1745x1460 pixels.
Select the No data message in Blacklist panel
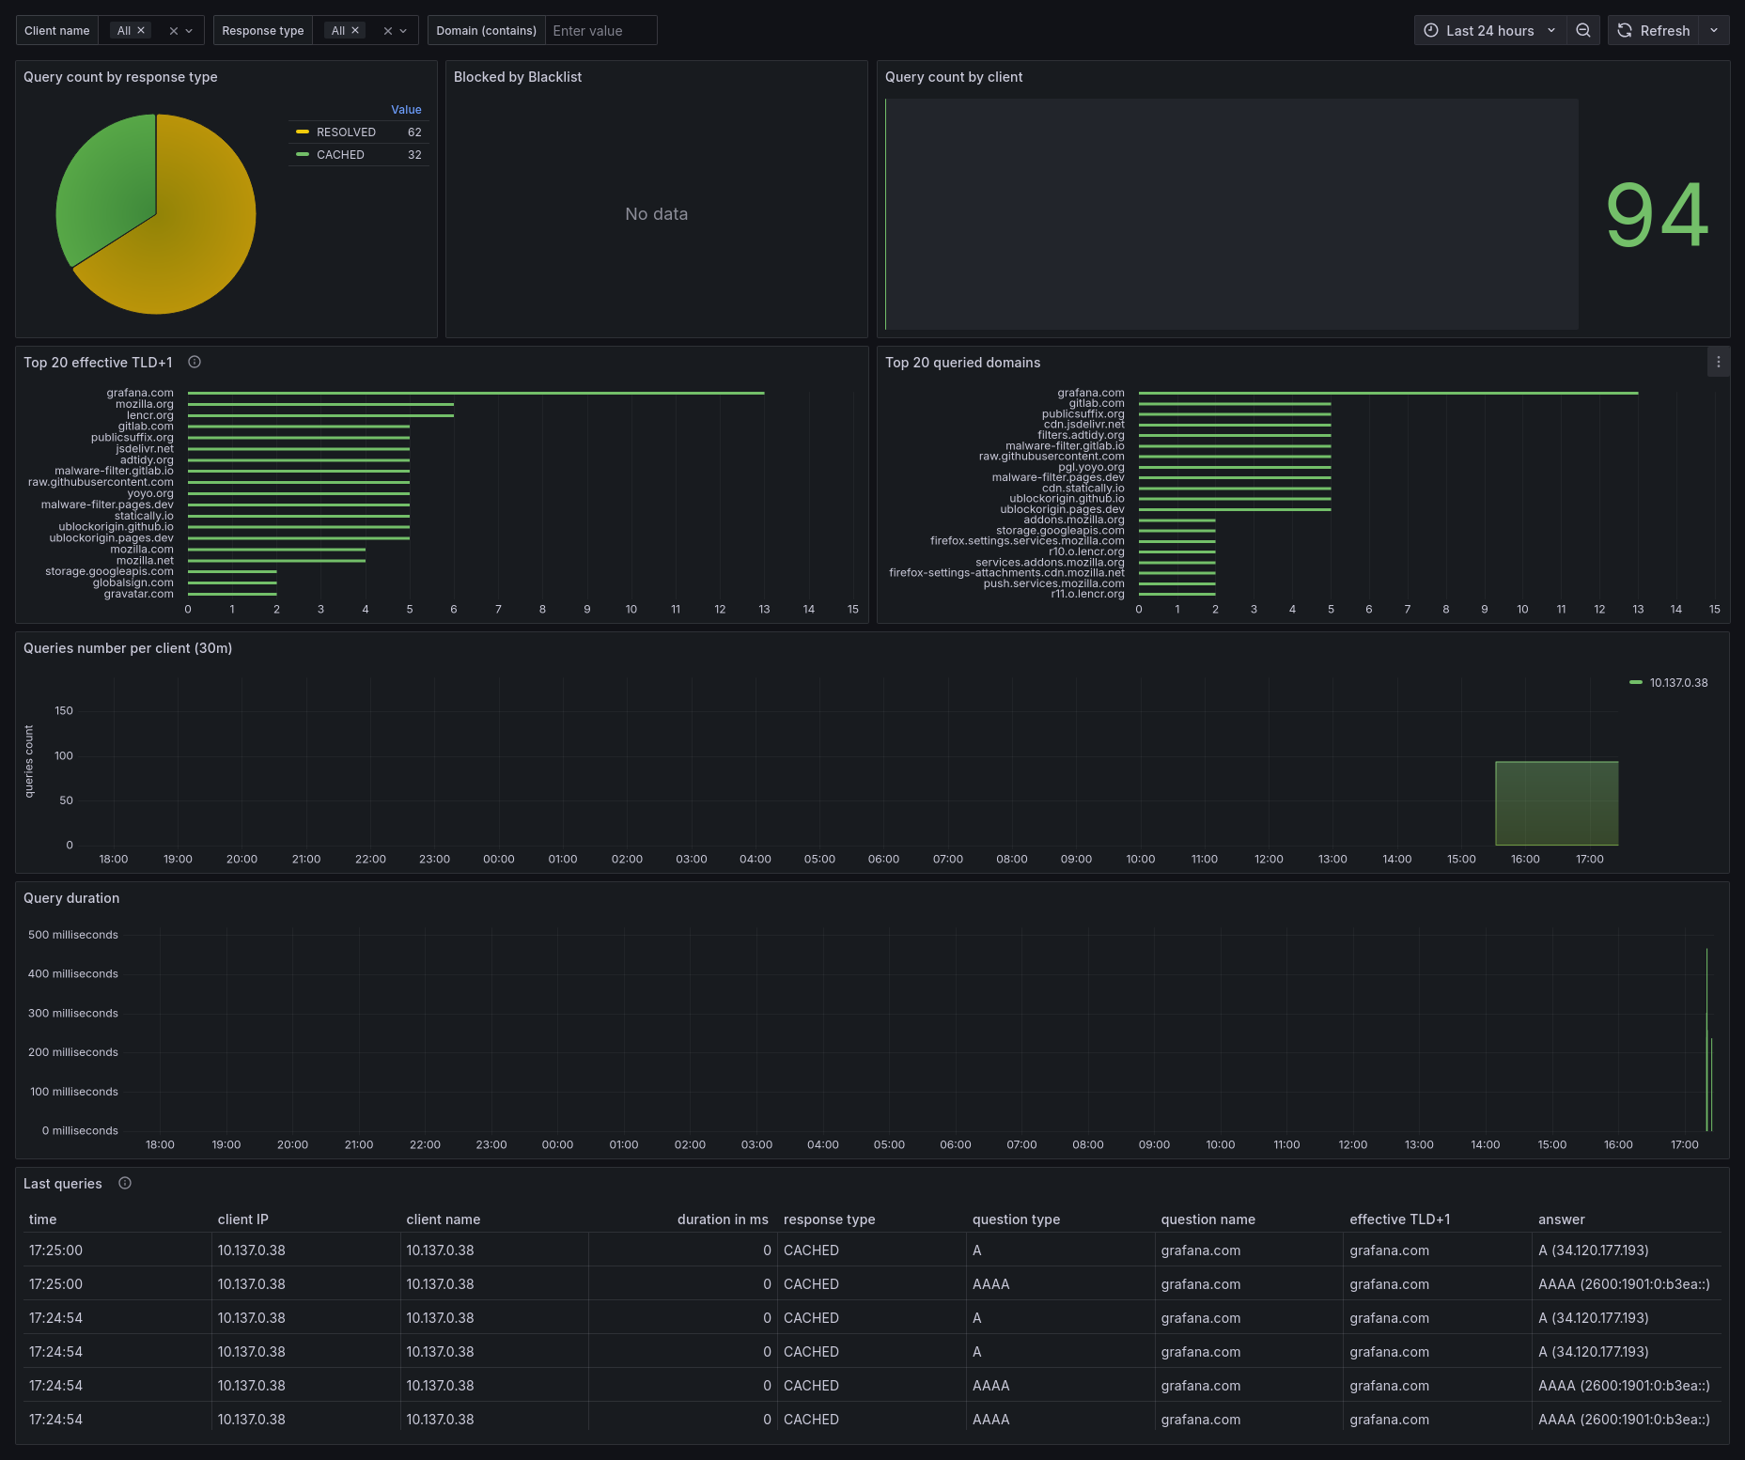coord(657,214)
